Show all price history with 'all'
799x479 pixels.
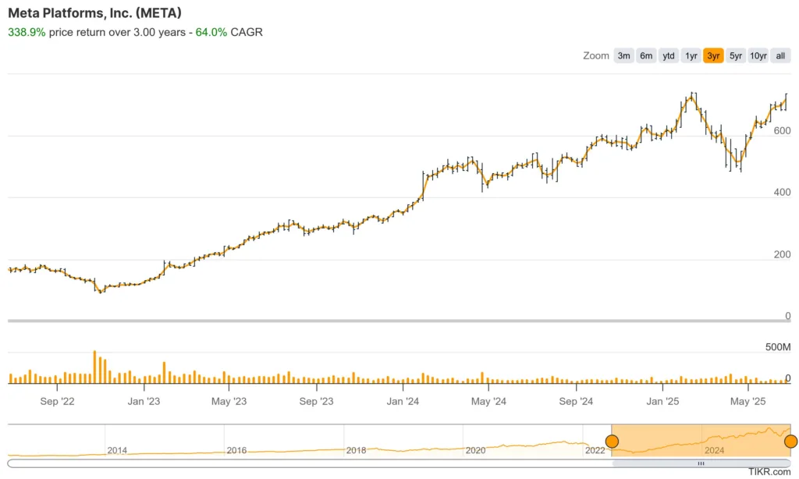[x=780, y=55]
